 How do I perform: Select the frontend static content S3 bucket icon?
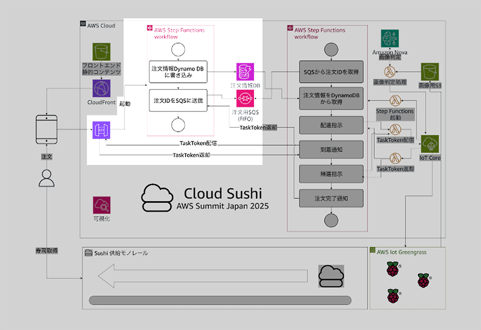coord(101,52)
